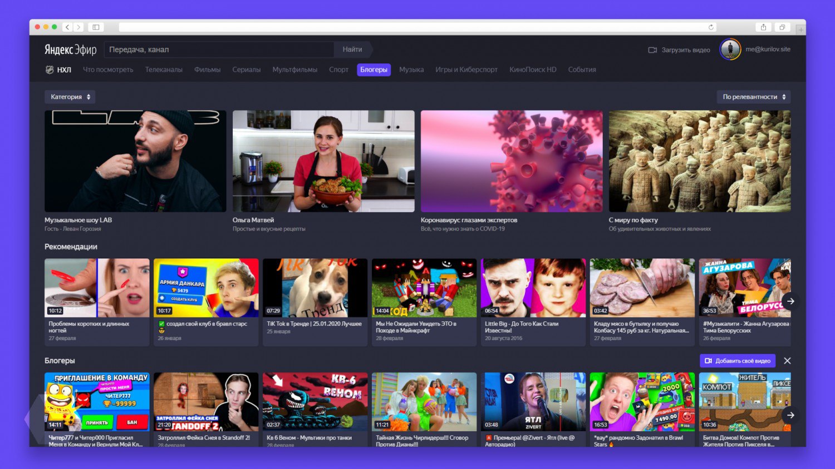Viewport: 835px width, 469px height.
Task: Play Кладу мясо в бутылку video
Action: pyautogui.click(x=642, y=288)
